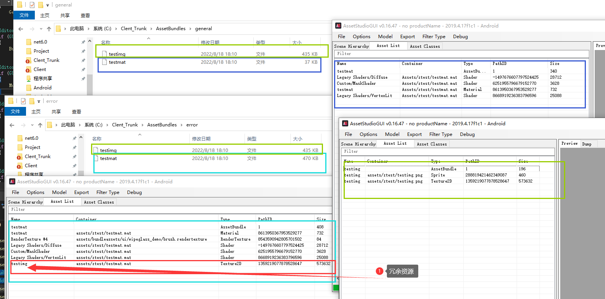Open the 查看 tab in the general window
605x299 pixels.
[x=85, y=16]
